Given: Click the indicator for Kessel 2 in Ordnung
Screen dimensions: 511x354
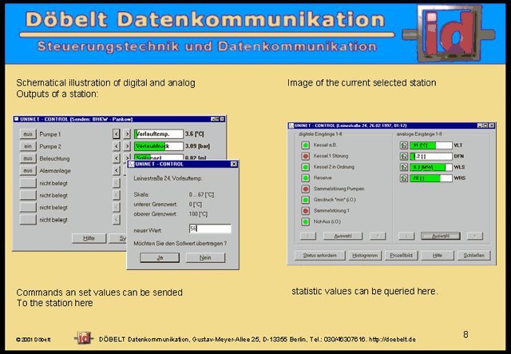Looking at the screenshot, I should click(305, 167).
